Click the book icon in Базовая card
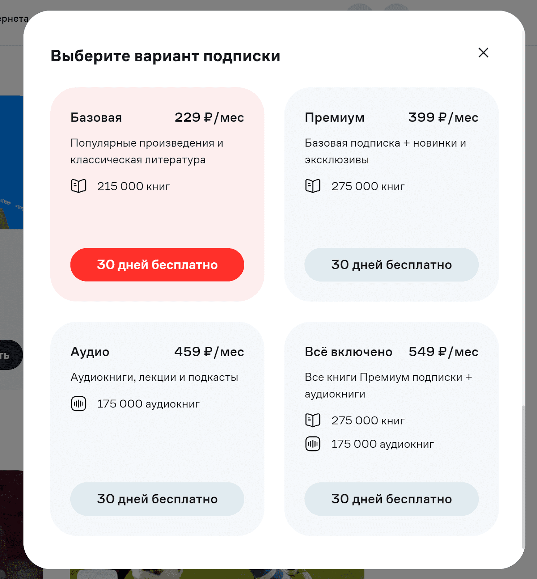537x579 pixels. (79, 186)
